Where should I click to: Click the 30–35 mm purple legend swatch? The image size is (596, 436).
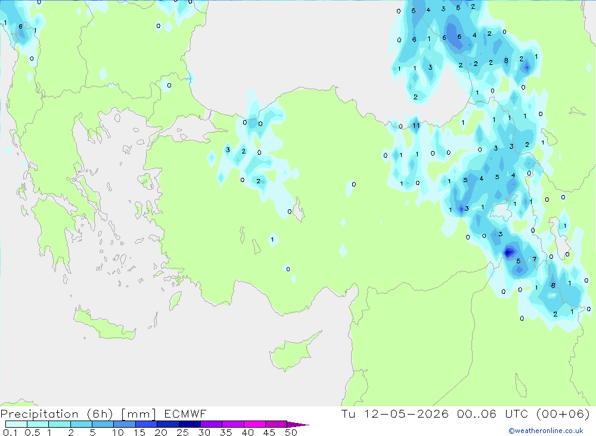pos(212,424)
